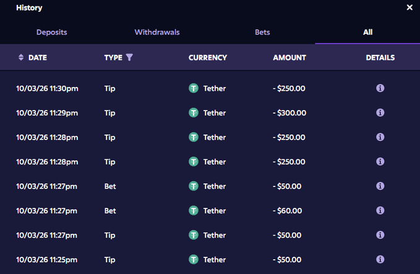Click the DATE column header

38,57
